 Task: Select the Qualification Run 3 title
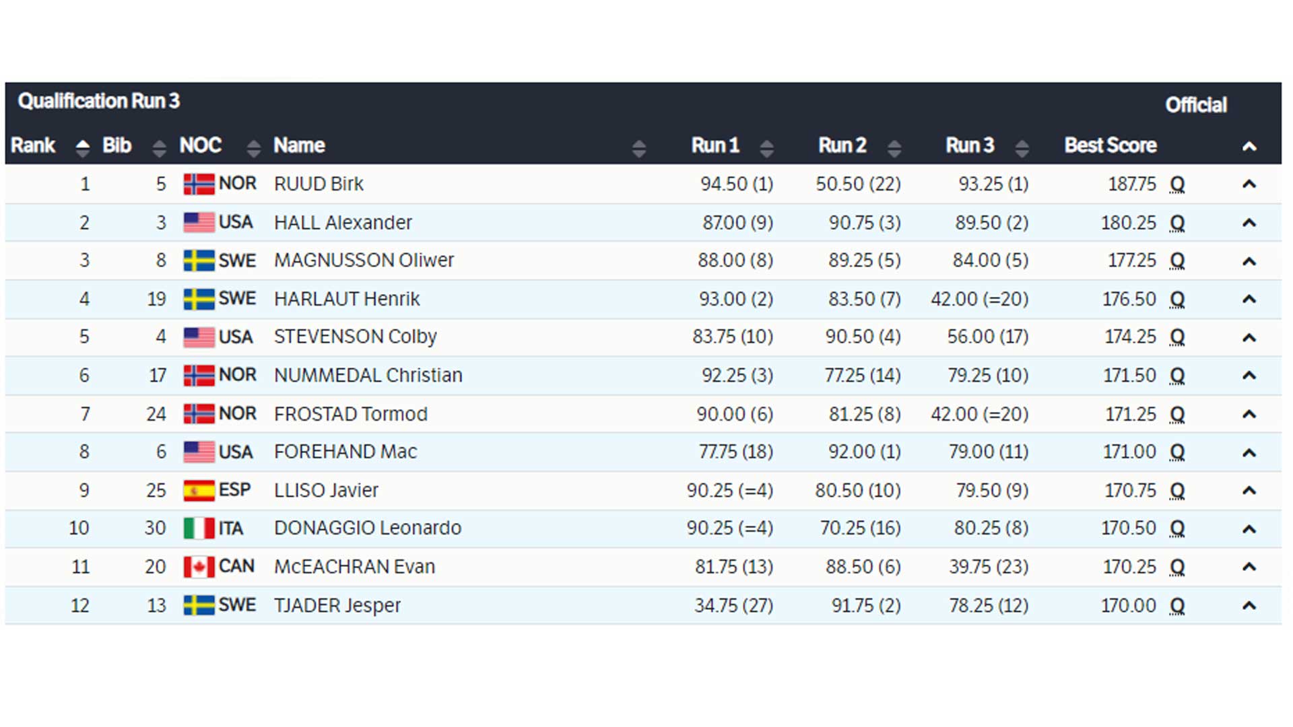99,101
